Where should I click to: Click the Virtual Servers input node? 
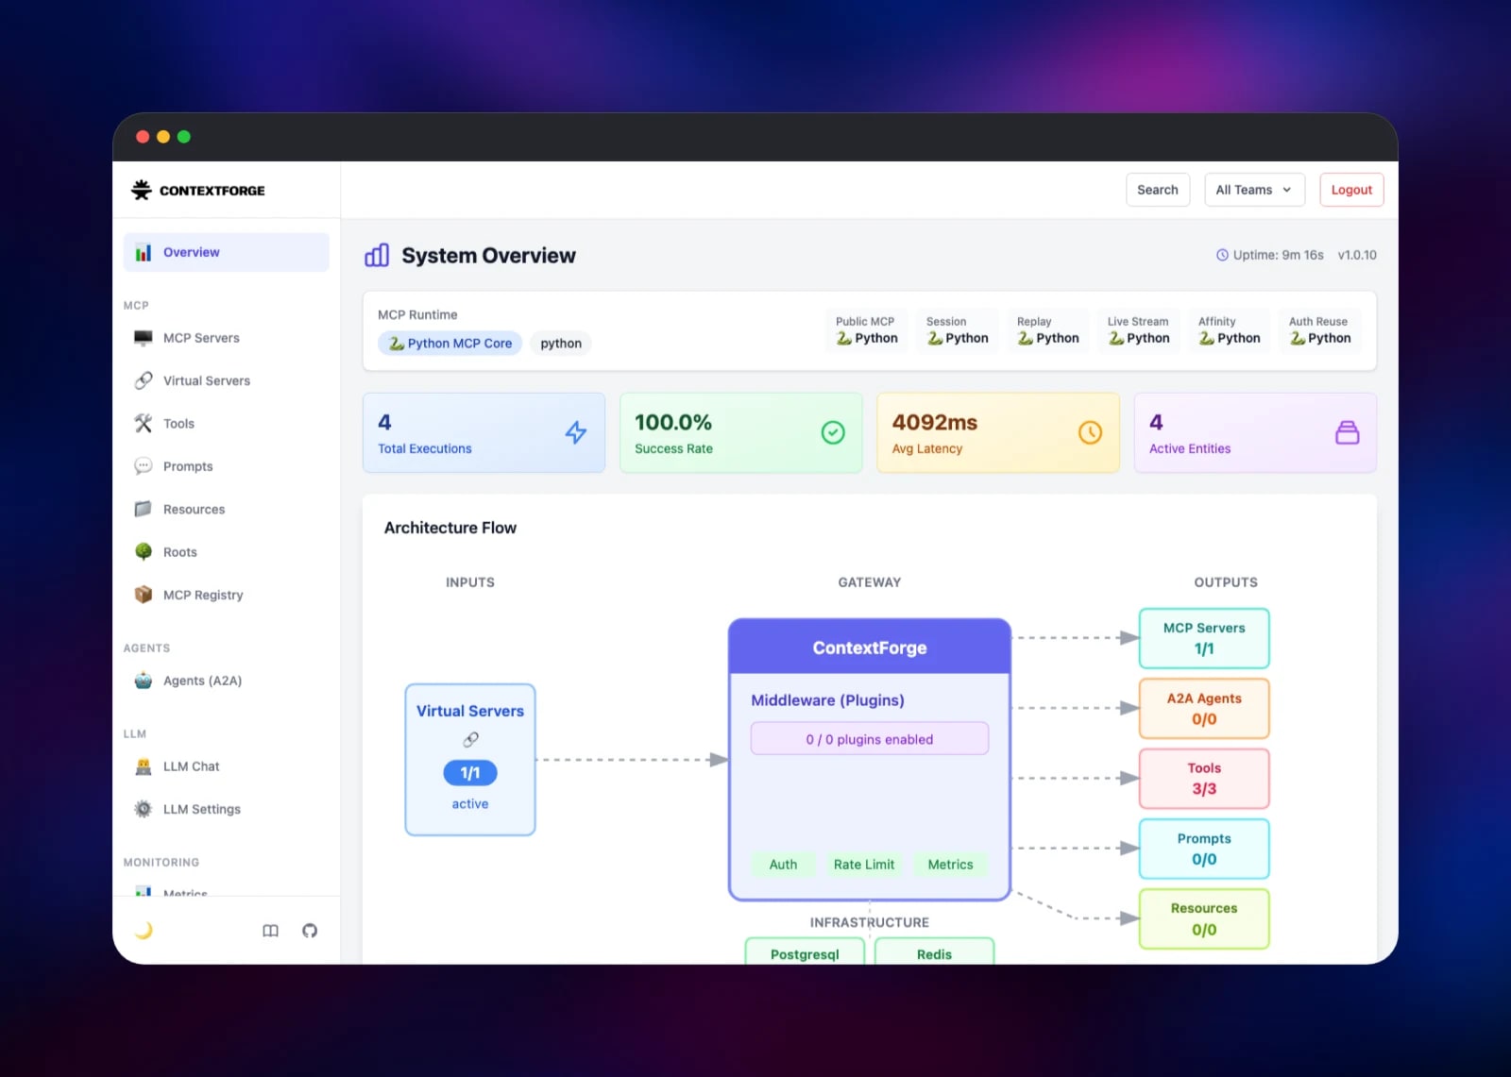pos(470,760)
